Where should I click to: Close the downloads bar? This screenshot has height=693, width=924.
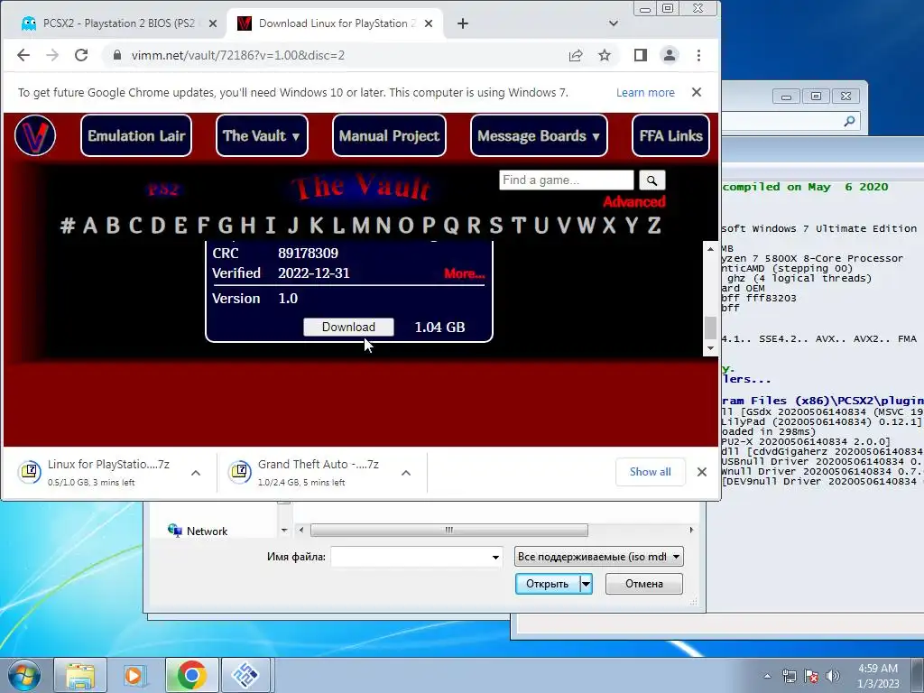(702, 472)
